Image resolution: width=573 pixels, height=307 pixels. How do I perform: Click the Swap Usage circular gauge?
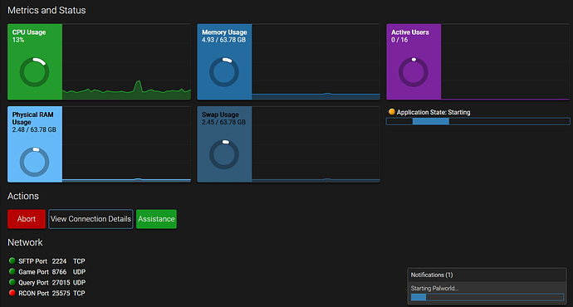224,154
